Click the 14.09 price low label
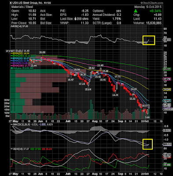Image resolution: width=173 pixels, height=176 pixels. coord(115,95)
